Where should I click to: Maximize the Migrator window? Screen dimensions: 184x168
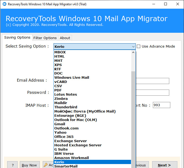(x=166, y=4)
